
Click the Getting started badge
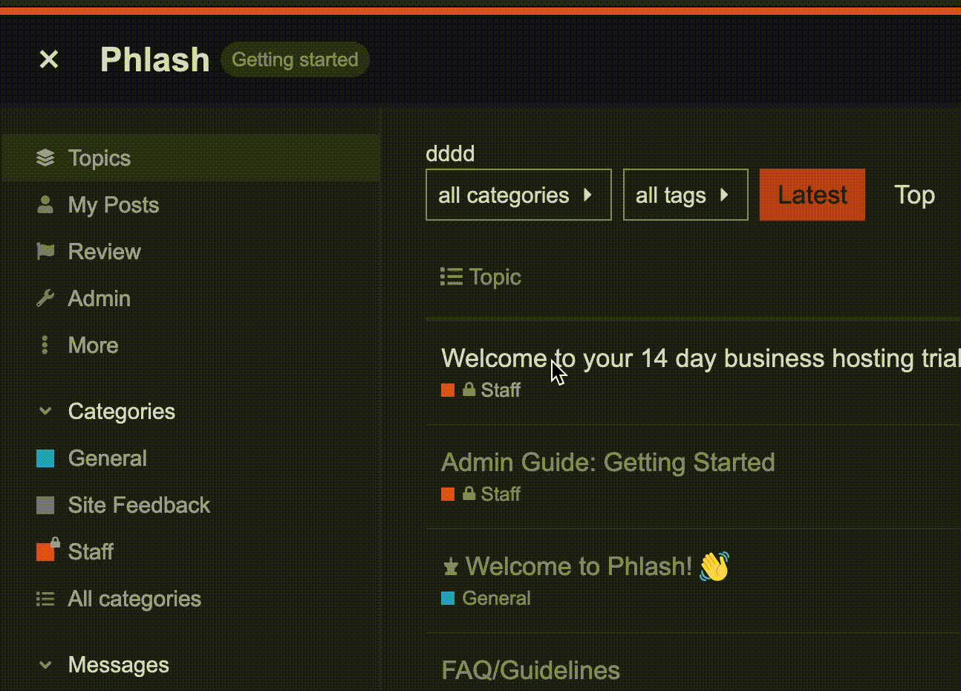pyautogui.click(x=295, y=59)
